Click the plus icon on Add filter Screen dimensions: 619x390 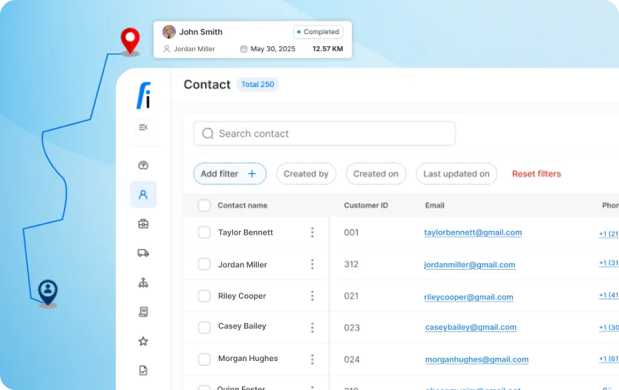[x=252, y=174]
